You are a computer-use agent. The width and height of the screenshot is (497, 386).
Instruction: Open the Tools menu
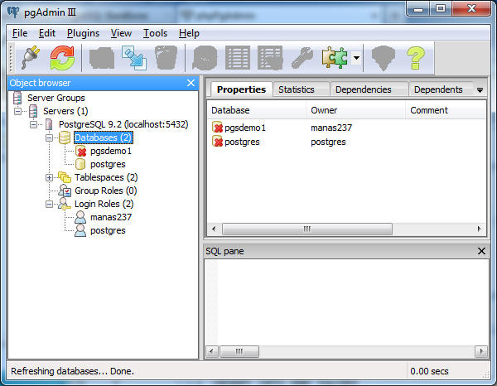(x=155, y=33)
